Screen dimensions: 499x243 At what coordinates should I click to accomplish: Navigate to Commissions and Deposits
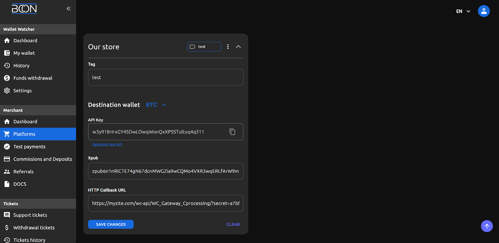click(x=42, y=159)
